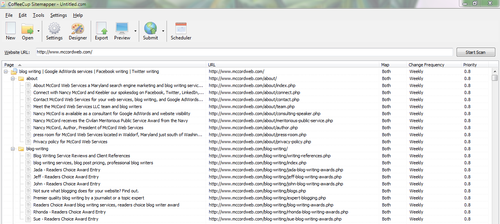
Task: Select 'Nancy McCord receives the Civilan Meritorious' row
Action: pyautogui.click(x=247, y=121)
